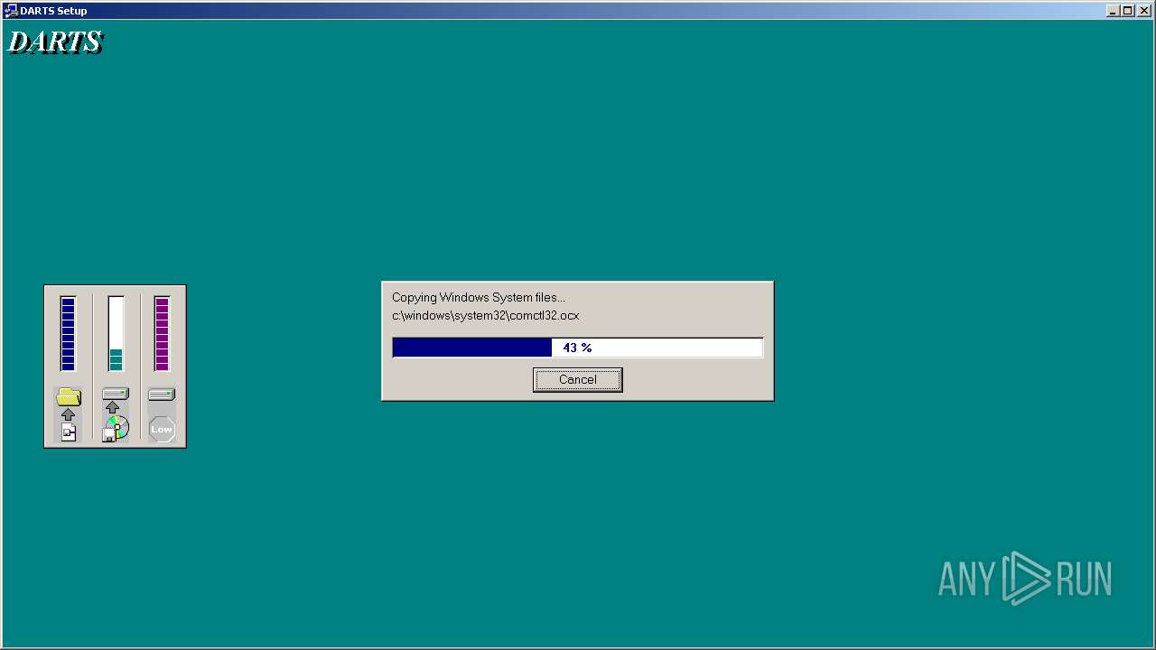The image size is (1156, 650).
Task: Click the yellow folder icon in status panel
Action: pyautogui.click(x=69, y=396)
